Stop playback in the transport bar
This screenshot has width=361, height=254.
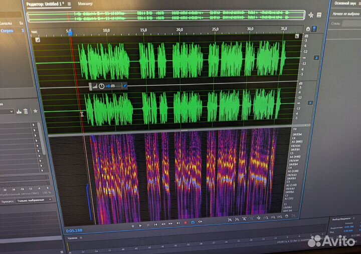[133, 226]
